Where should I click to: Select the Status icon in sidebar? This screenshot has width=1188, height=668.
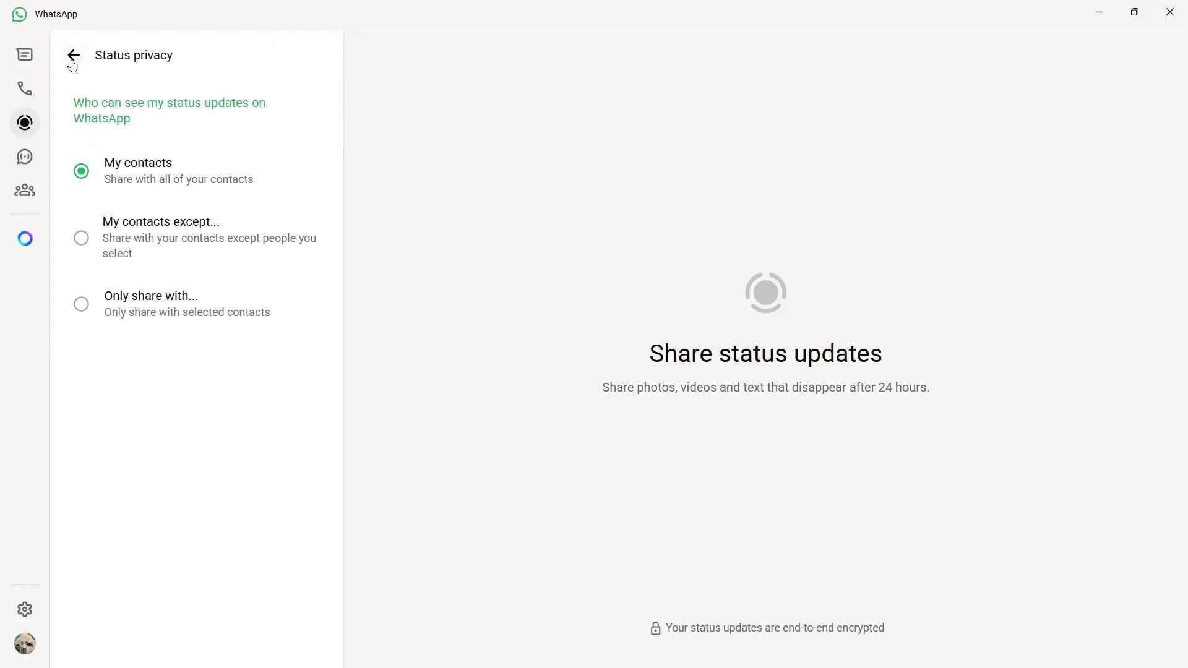pos(25,122)
